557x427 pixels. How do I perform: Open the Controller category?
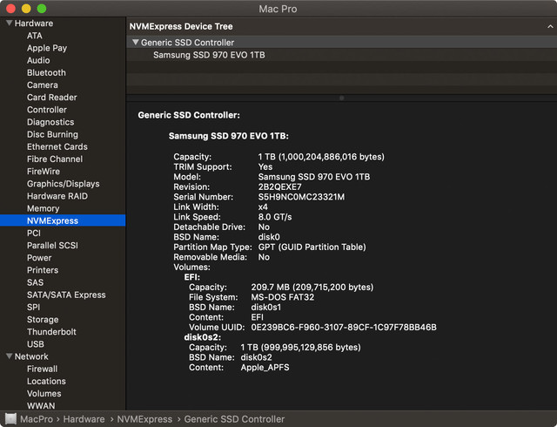[x=47, y=110]
